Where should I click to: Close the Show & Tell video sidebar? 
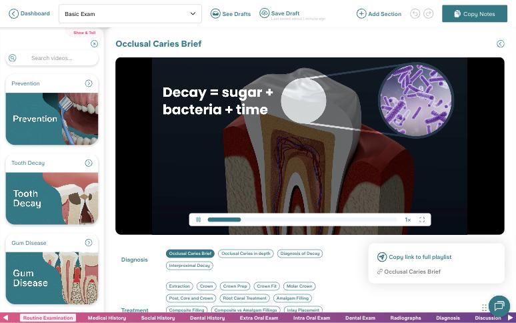[94, 44]
